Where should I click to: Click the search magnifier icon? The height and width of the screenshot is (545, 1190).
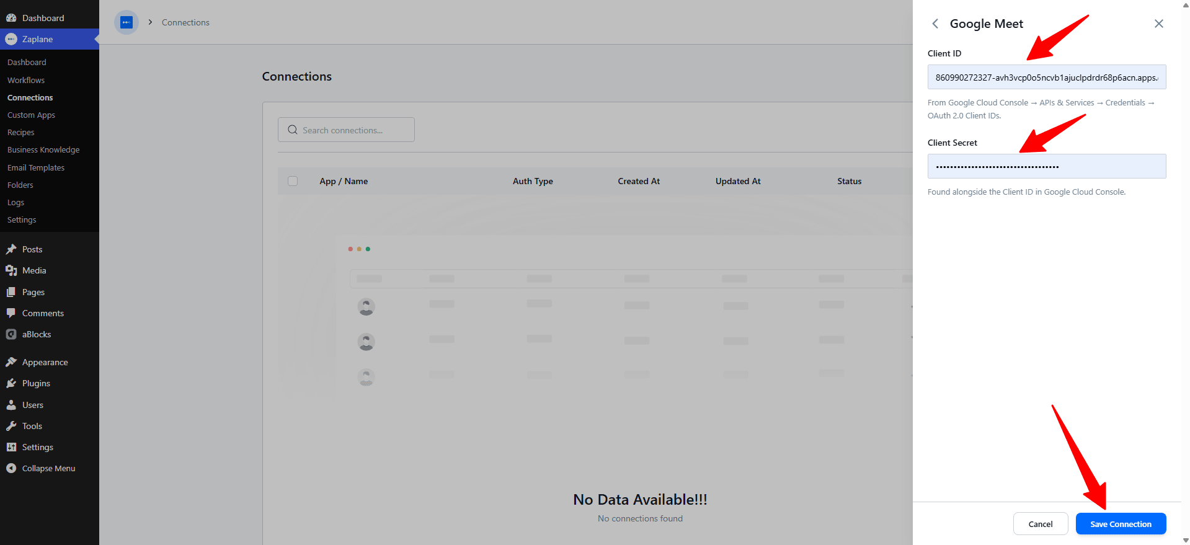coord(293,130)
